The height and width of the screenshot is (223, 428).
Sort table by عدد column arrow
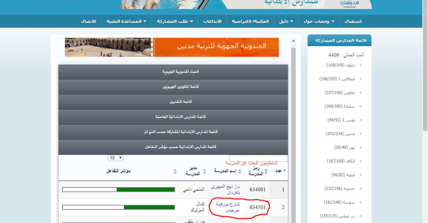click(285, 170)
